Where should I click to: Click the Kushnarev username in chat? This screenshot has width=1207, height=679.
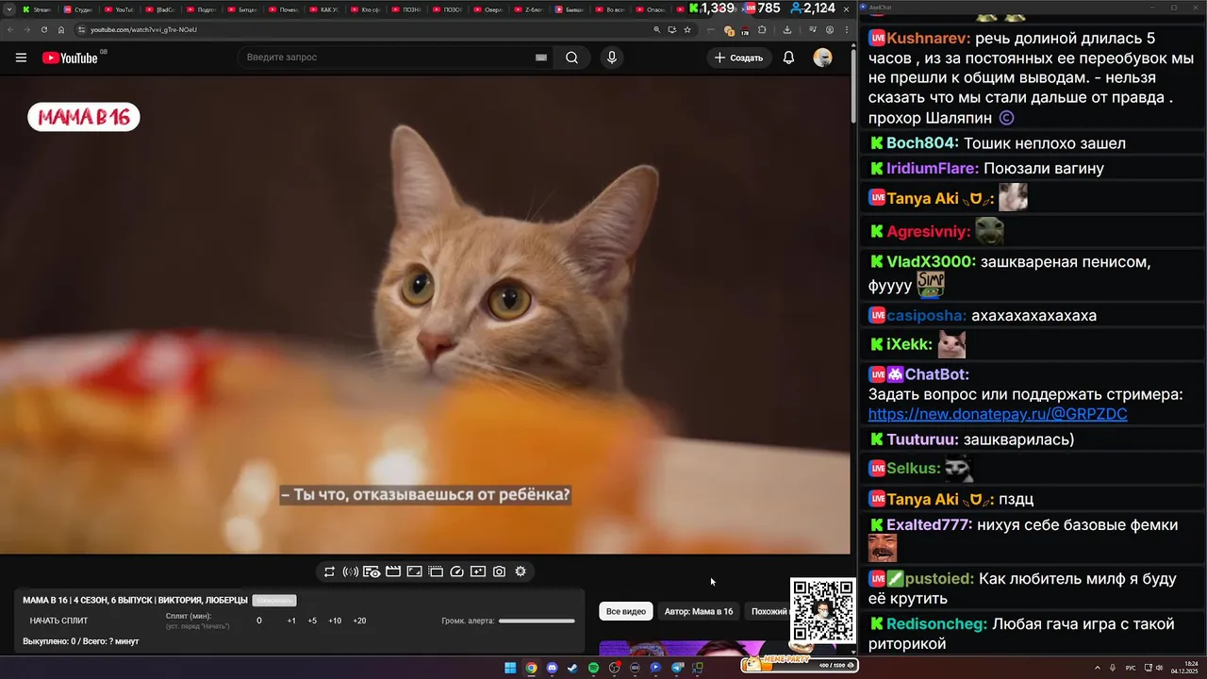click(928, 40)
